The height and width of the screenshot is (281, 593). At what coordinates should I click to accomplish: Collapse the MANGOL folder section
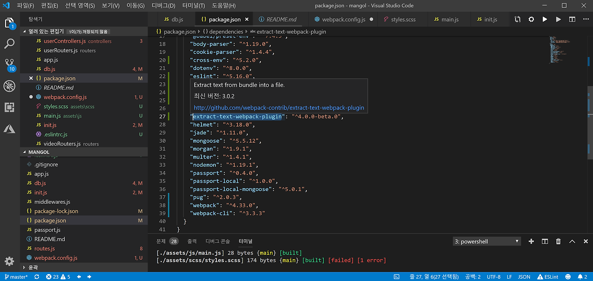point(39,152)
